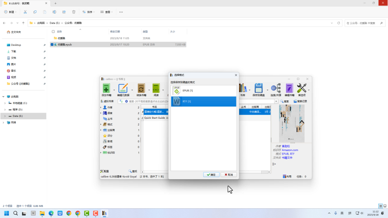Image resolution: width=388 pixels, height=218 pixels.
Task: Expand 本地磁盘 (C:) in Explorer tree
Action: coord(5,103)
